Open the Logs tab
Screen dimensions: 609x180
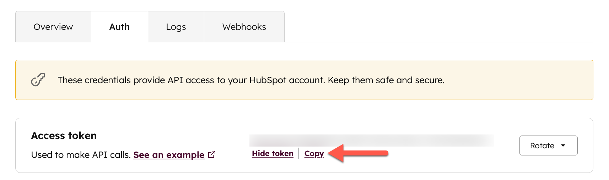click(x=176, y=27)
